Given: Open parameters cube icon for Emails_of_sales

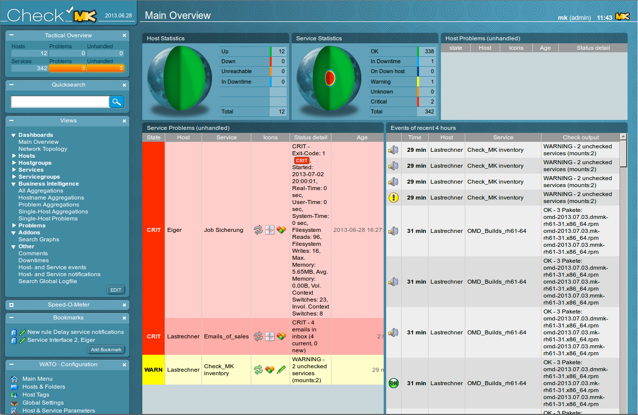Looking at the screenshot, I should (282, 336).
